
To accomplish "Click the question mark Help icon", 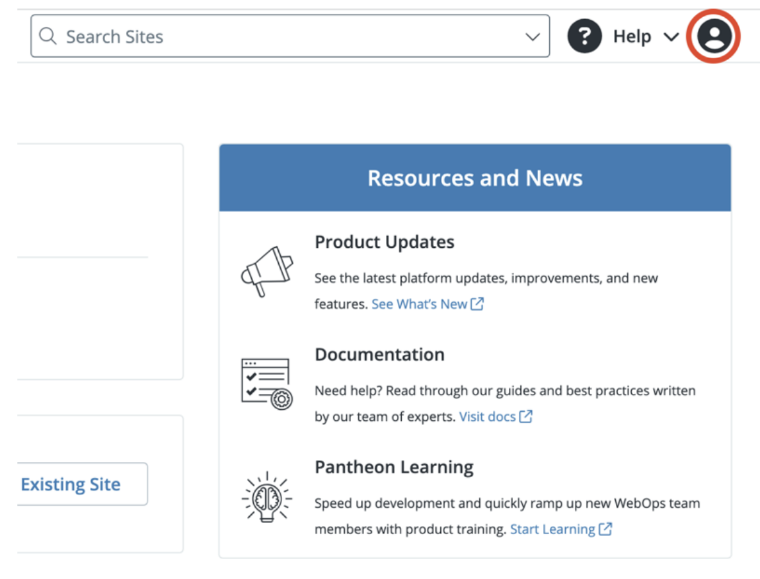I will tap(584, 36).
